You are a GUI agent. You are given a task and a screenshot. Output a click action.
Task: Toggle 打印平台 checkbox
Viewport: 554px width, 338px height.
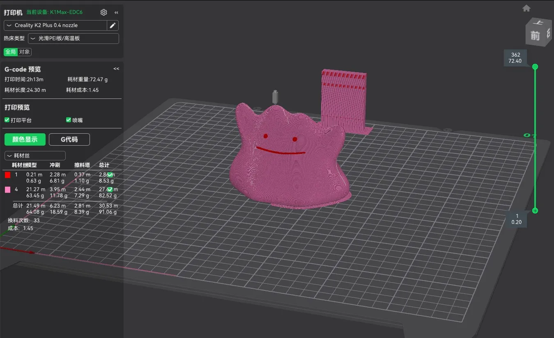[7, 120]
